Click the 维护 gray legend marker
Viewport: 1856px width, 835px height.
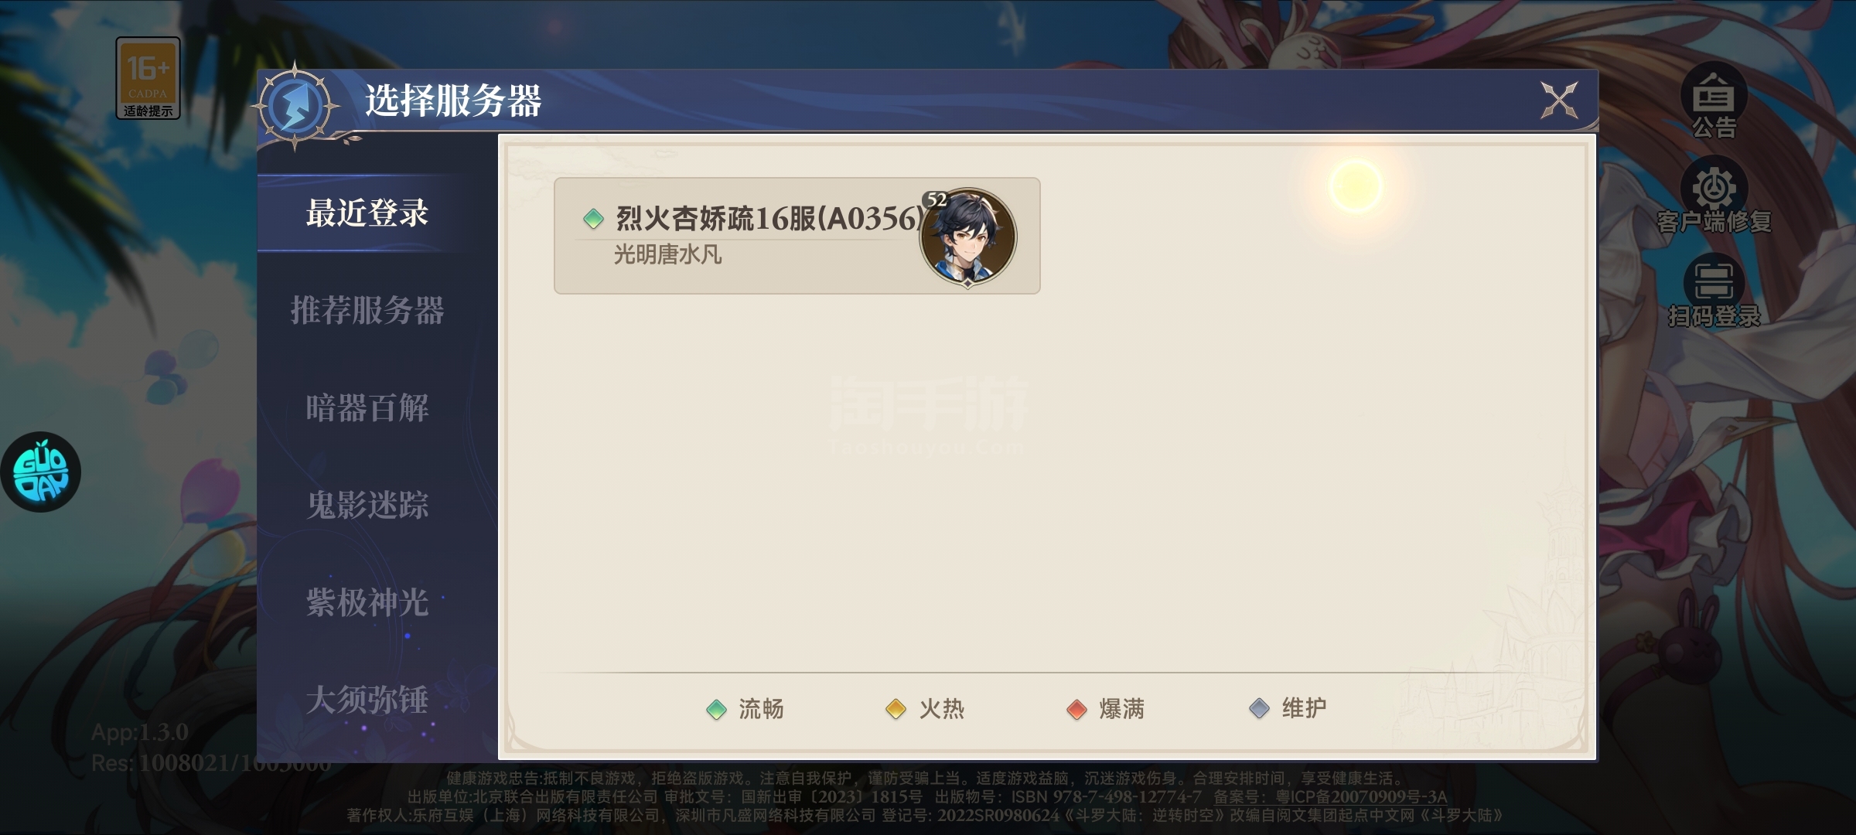(x=1259, y=708)
